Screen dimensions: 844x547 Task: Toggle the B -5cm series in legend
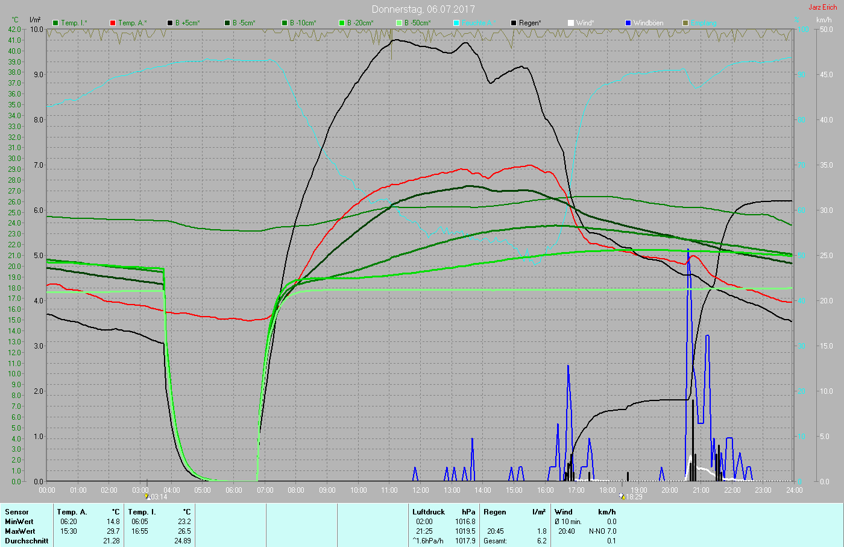click(x=227, y=23)
